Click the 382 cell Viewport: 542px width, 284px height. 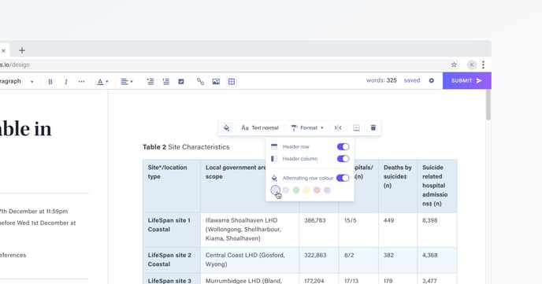point(398,260)
